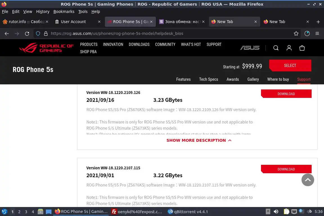Open the file manager in the taskbar
This screenshot has height=216, width=324.
(40, 212)
